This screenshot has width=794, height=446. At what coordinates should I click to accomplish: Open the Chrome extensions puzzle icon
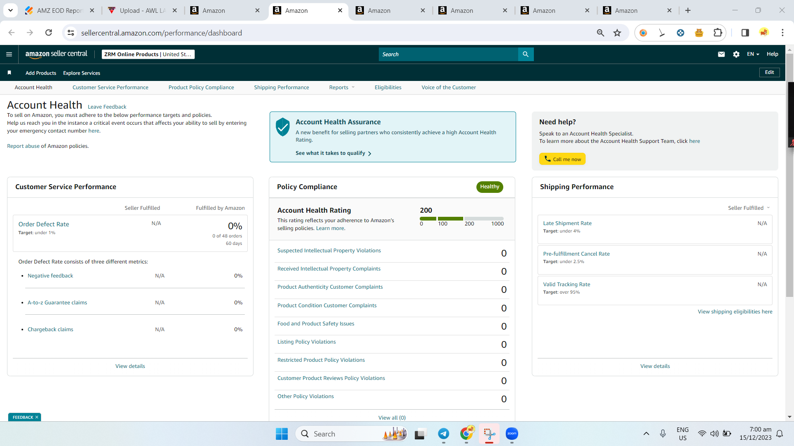coord(718,33)
